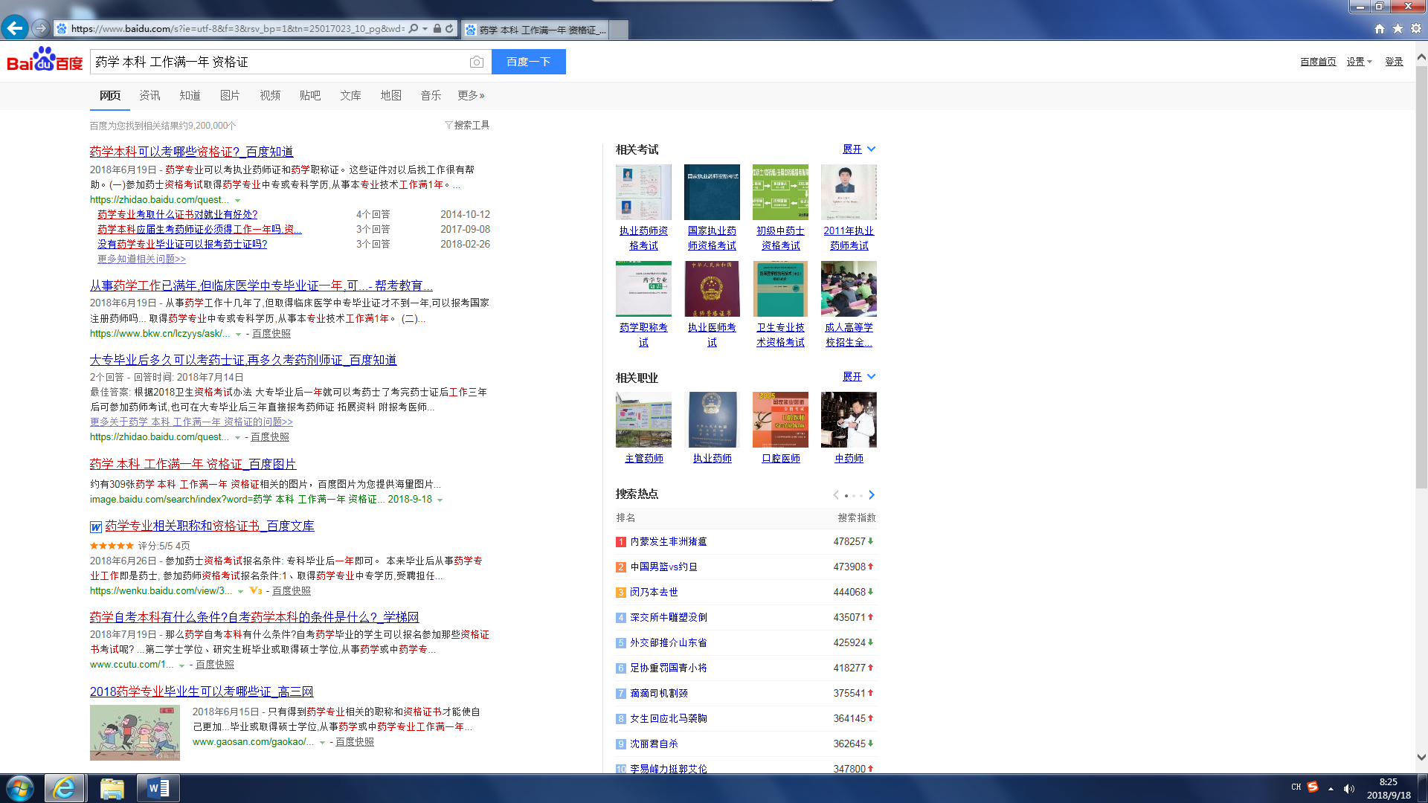Click the 中药师 thumbnail image
Screen dimensions: 1428x803
(x=849, y=419)
